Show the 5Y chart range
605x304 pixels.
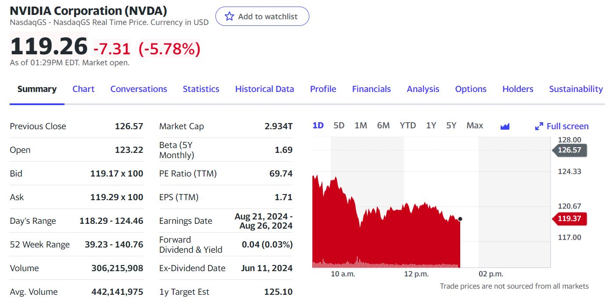451,126
